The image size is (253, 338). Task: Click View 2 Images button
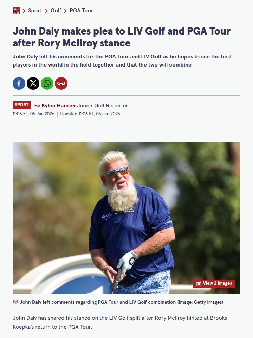click(x=214, y=284)
